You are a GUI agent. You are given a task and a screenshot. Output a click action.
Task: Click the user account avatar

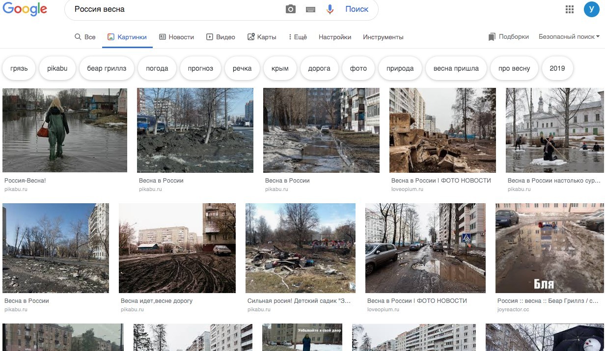(x=591, y=9)
